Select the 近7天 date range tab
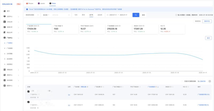Screen dimensions: 214x111 click(x=91, y=15)
